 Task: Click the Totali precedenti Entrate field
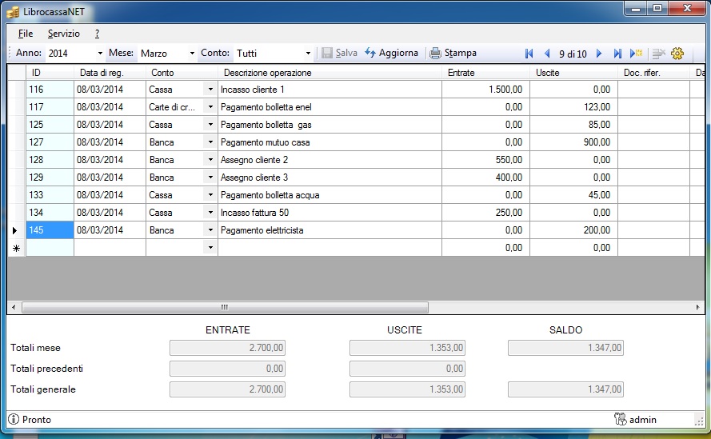pos(228,369)
